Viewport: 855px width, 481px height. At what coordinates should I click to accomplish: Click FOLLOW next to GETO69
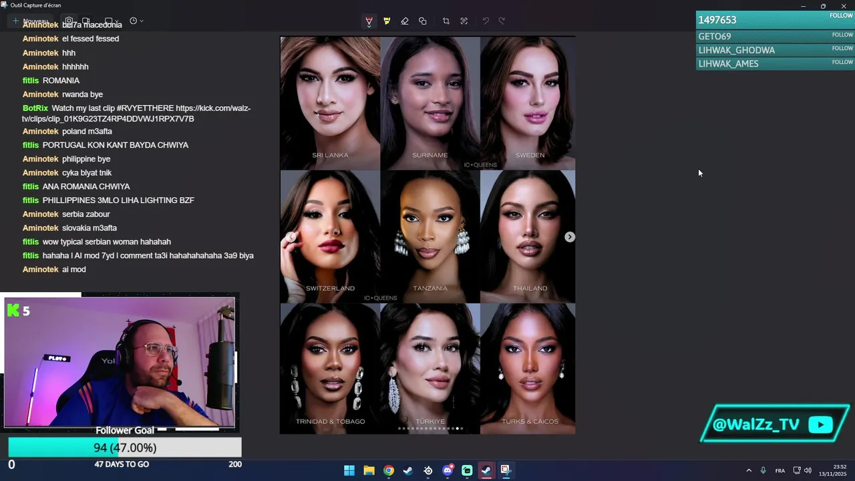pos(842,35)
